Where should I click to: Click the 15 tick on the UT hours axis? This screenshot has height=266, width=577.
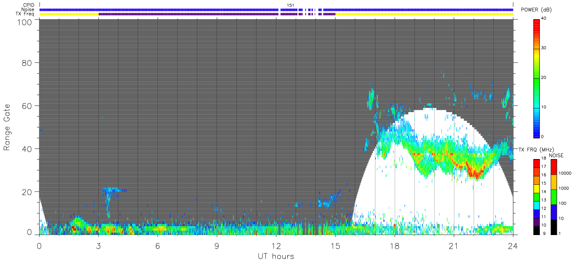tap(335, 245)
